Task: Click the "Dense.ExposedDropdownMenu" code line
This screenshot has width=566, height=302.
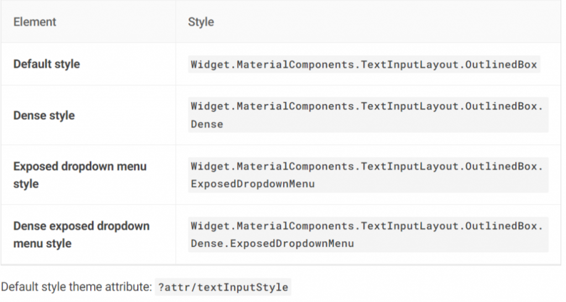Action: point(272,243)
